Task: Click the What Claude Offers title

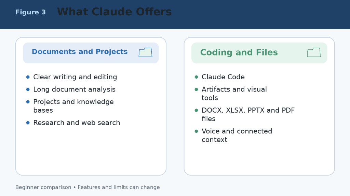Action: (114, 12)
